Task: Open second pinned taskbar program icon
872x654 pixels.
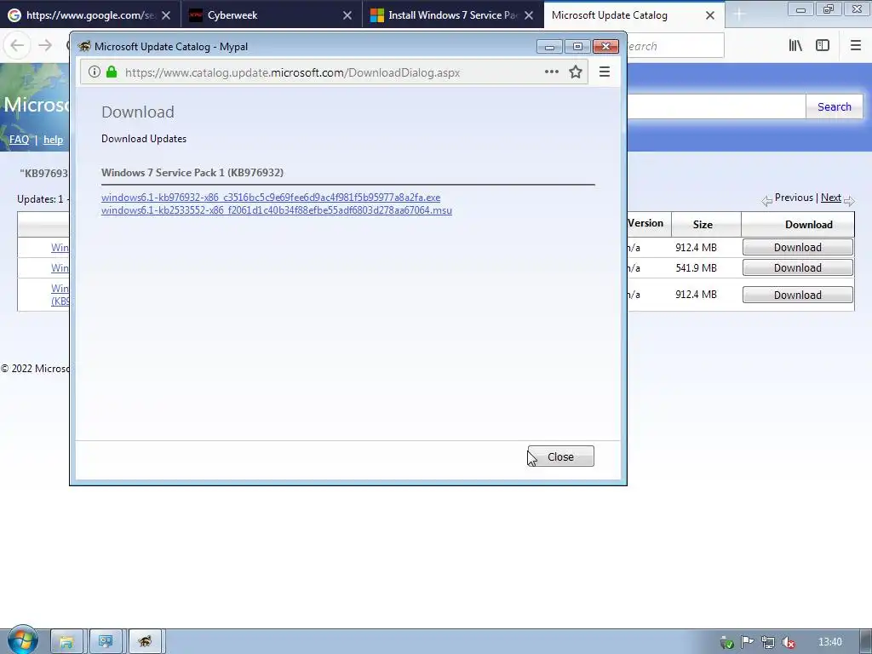Action: pyautogui.click(x=106, y=642)
